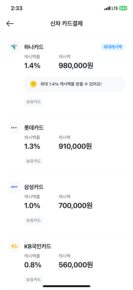
Task: Tap the back arrow icon
Action: point(10,24)
